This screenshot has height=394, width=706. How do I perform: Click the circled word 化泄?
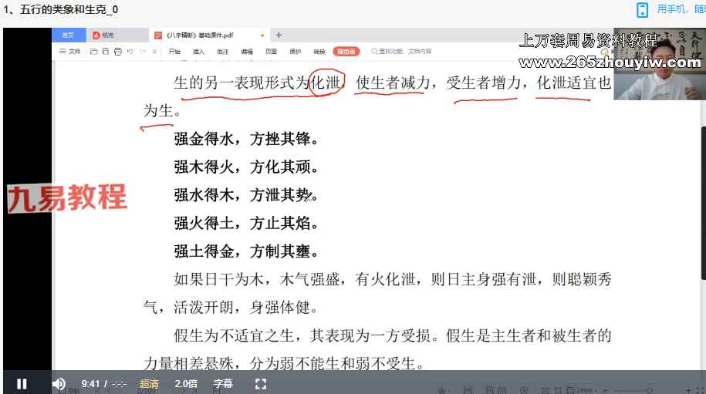[326, 83]
